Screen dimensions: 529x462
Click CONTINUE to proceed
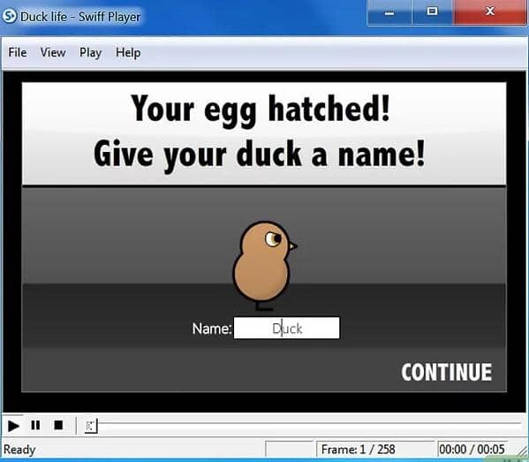446,372
